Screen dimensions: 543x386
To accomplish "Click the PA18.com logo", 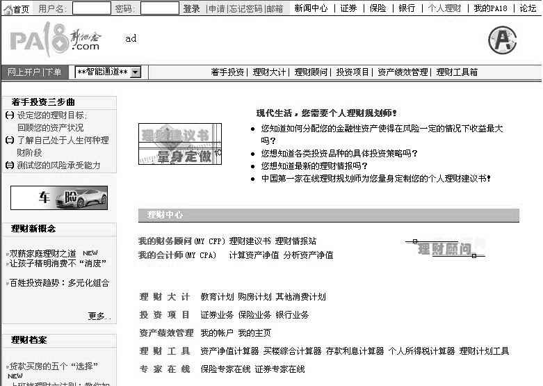I will 55,39.
